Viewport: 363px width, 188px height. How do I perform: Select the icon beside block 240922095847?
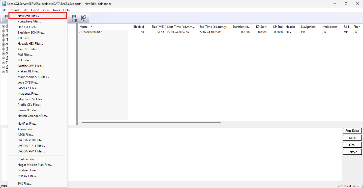[x=81, y=32]
